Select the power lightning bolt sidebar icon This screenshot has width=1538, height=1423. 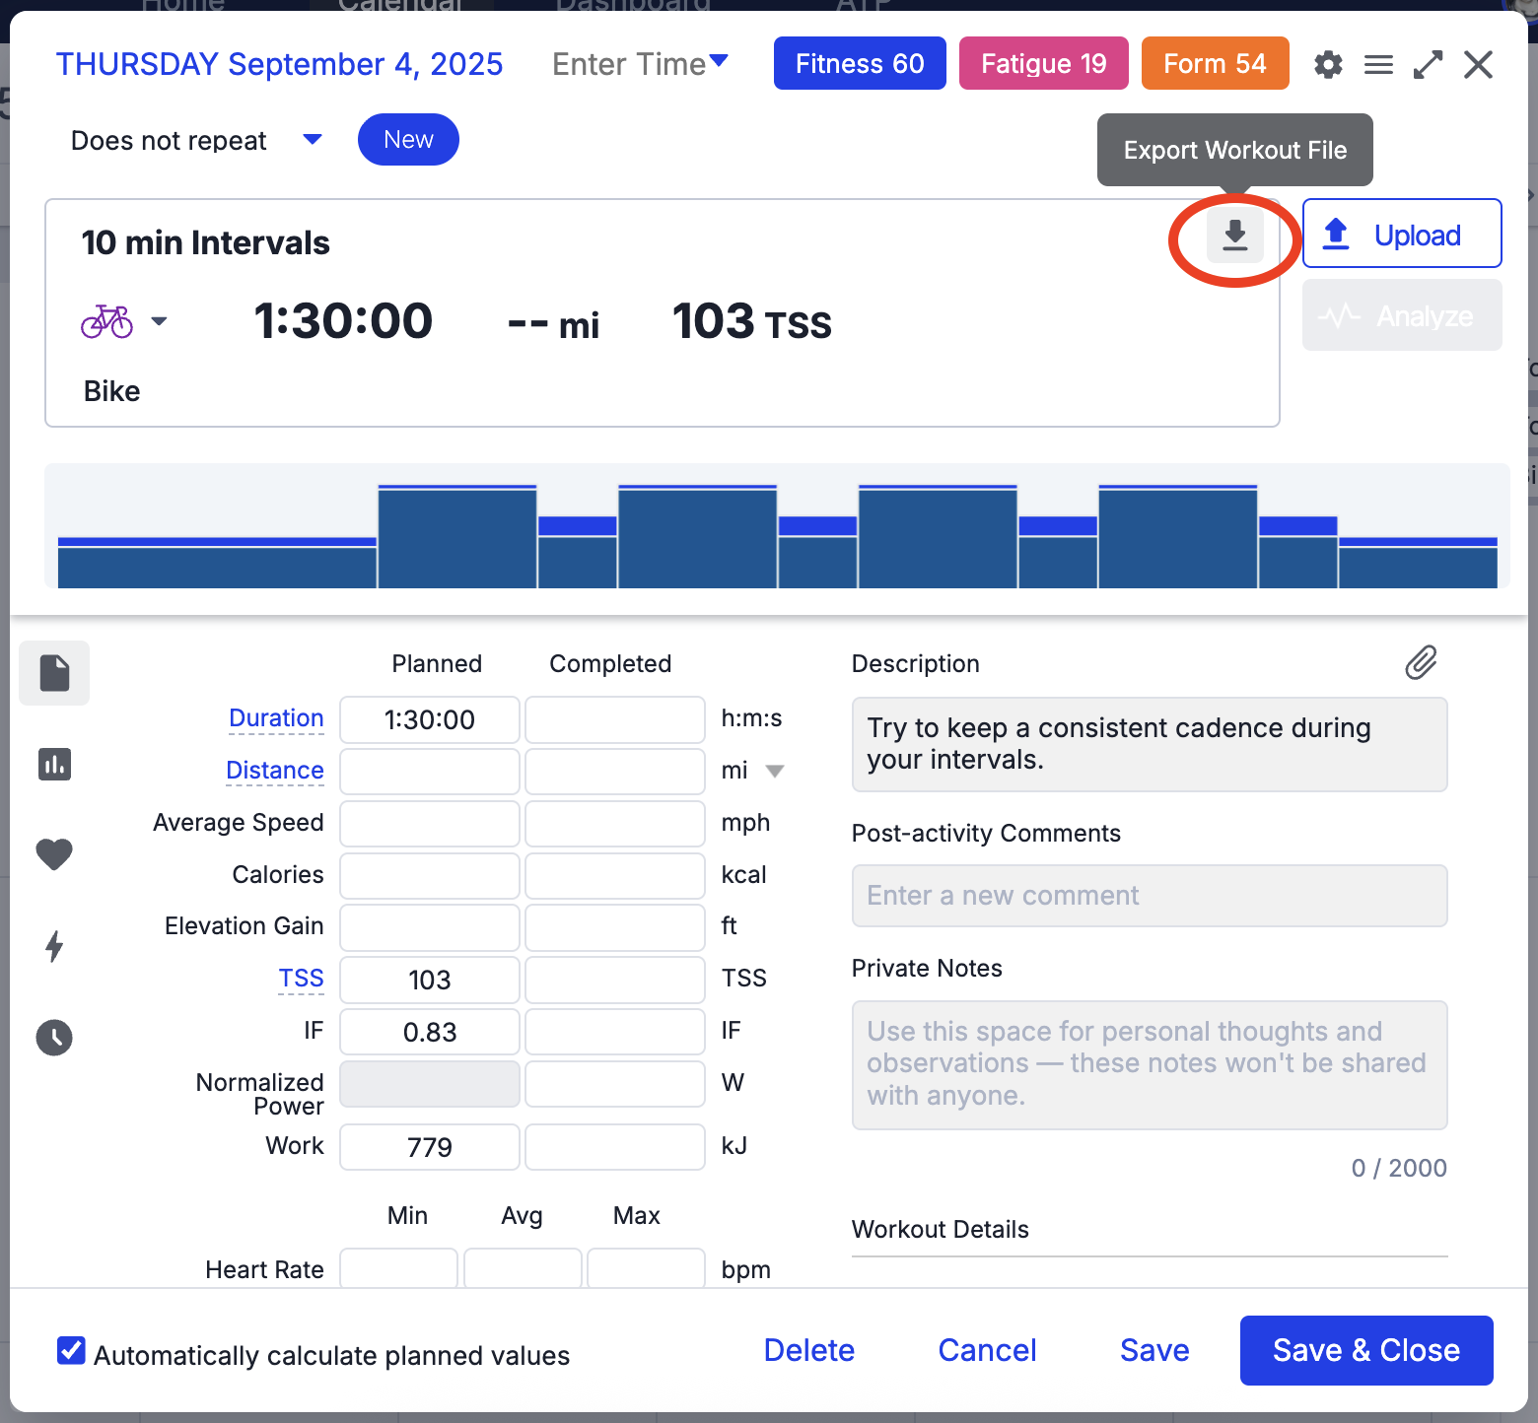tap(54, 946)
